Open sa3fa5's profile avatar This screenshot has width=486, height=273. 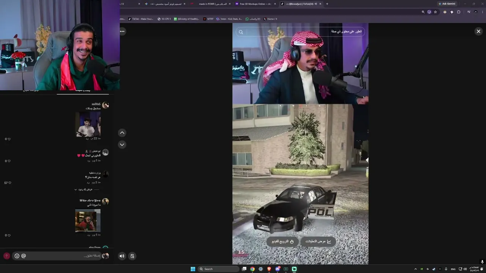pos(106,105)
